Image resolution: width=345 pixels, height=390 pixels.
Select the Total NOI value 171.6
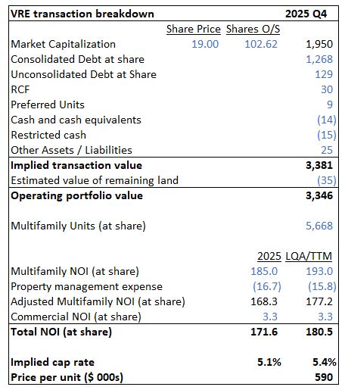[x=264, y=332]
